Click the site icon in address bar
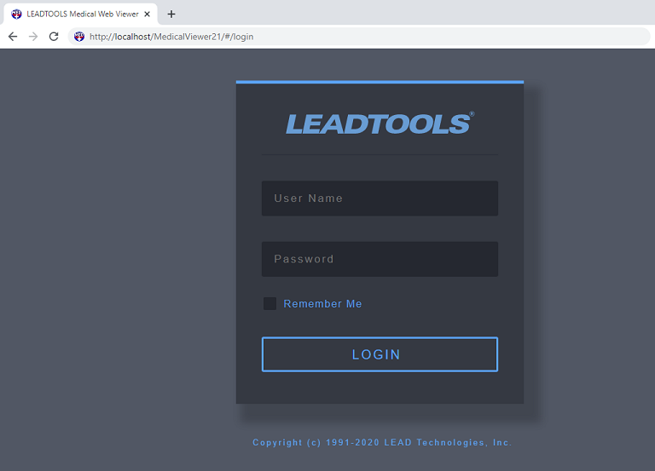 pos(79,37)
